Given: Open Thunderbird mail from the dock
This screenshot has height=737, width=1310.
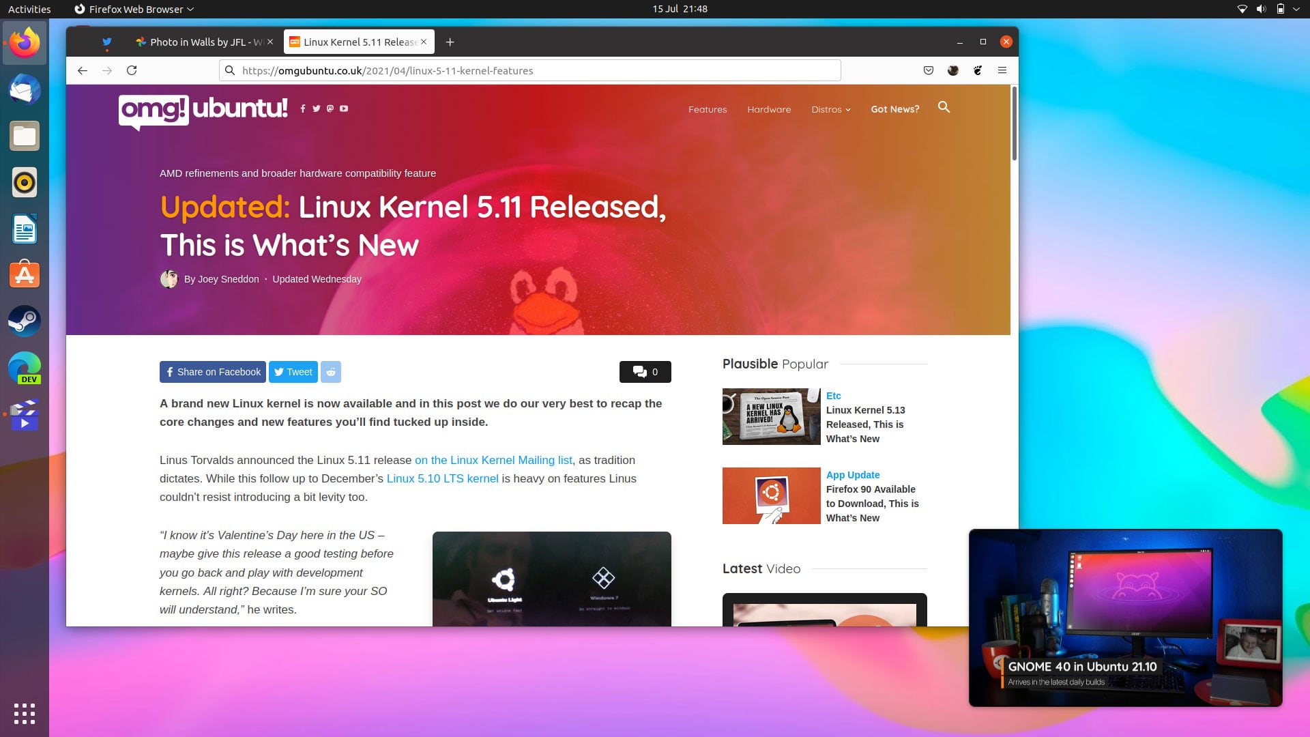Looking at the screenshot, I should (25, 90).
